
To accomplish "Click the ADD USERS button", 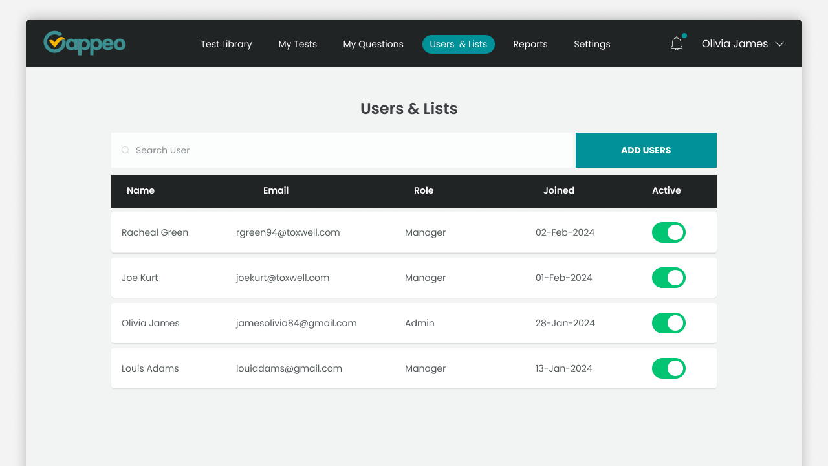I will (646, 150).
